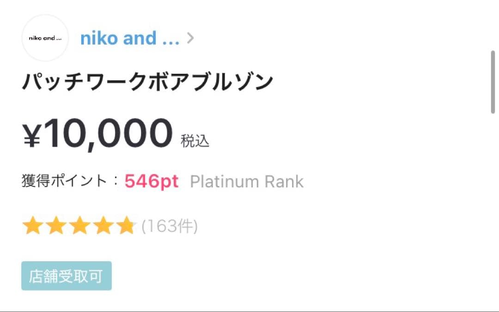
Task: Tap the pink 546pt points indicator
Action: 151,181
